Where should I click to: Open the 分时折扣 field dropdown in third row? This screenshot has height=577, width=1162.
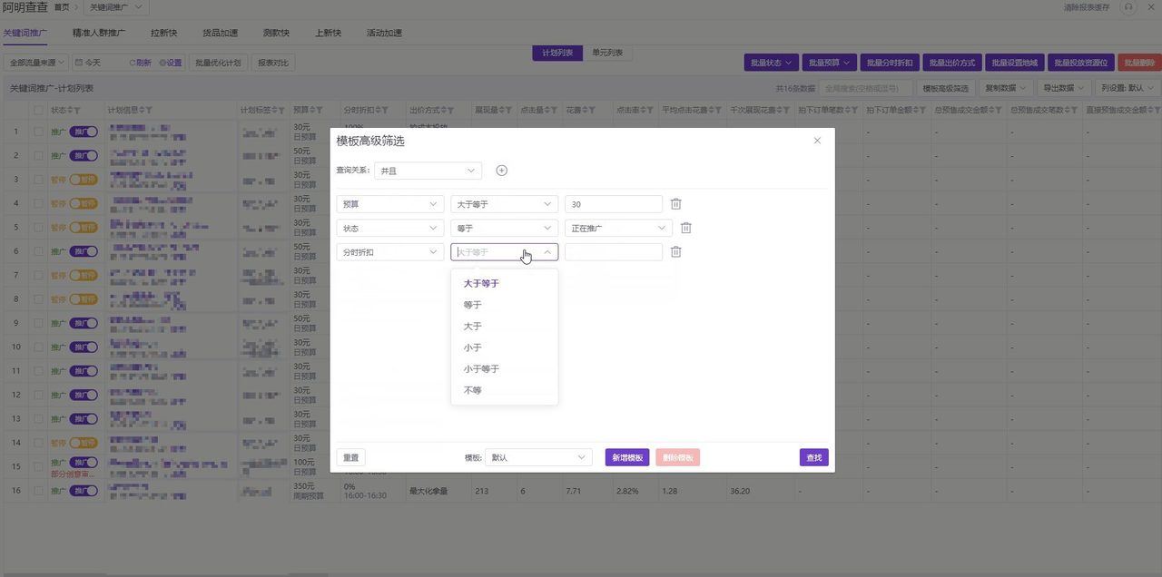point(389,252)
